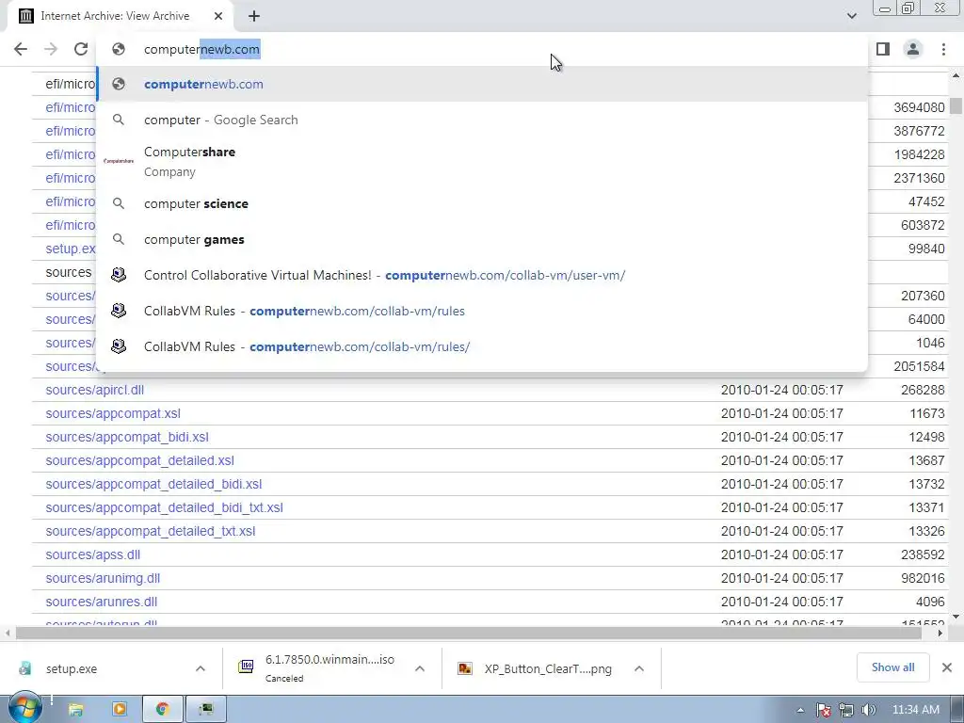Pick the 'computer games' suggestion

coord(483,239)
